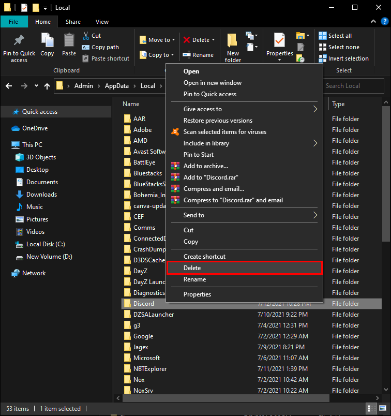Open the Move to dropdown

pos(157,40)
